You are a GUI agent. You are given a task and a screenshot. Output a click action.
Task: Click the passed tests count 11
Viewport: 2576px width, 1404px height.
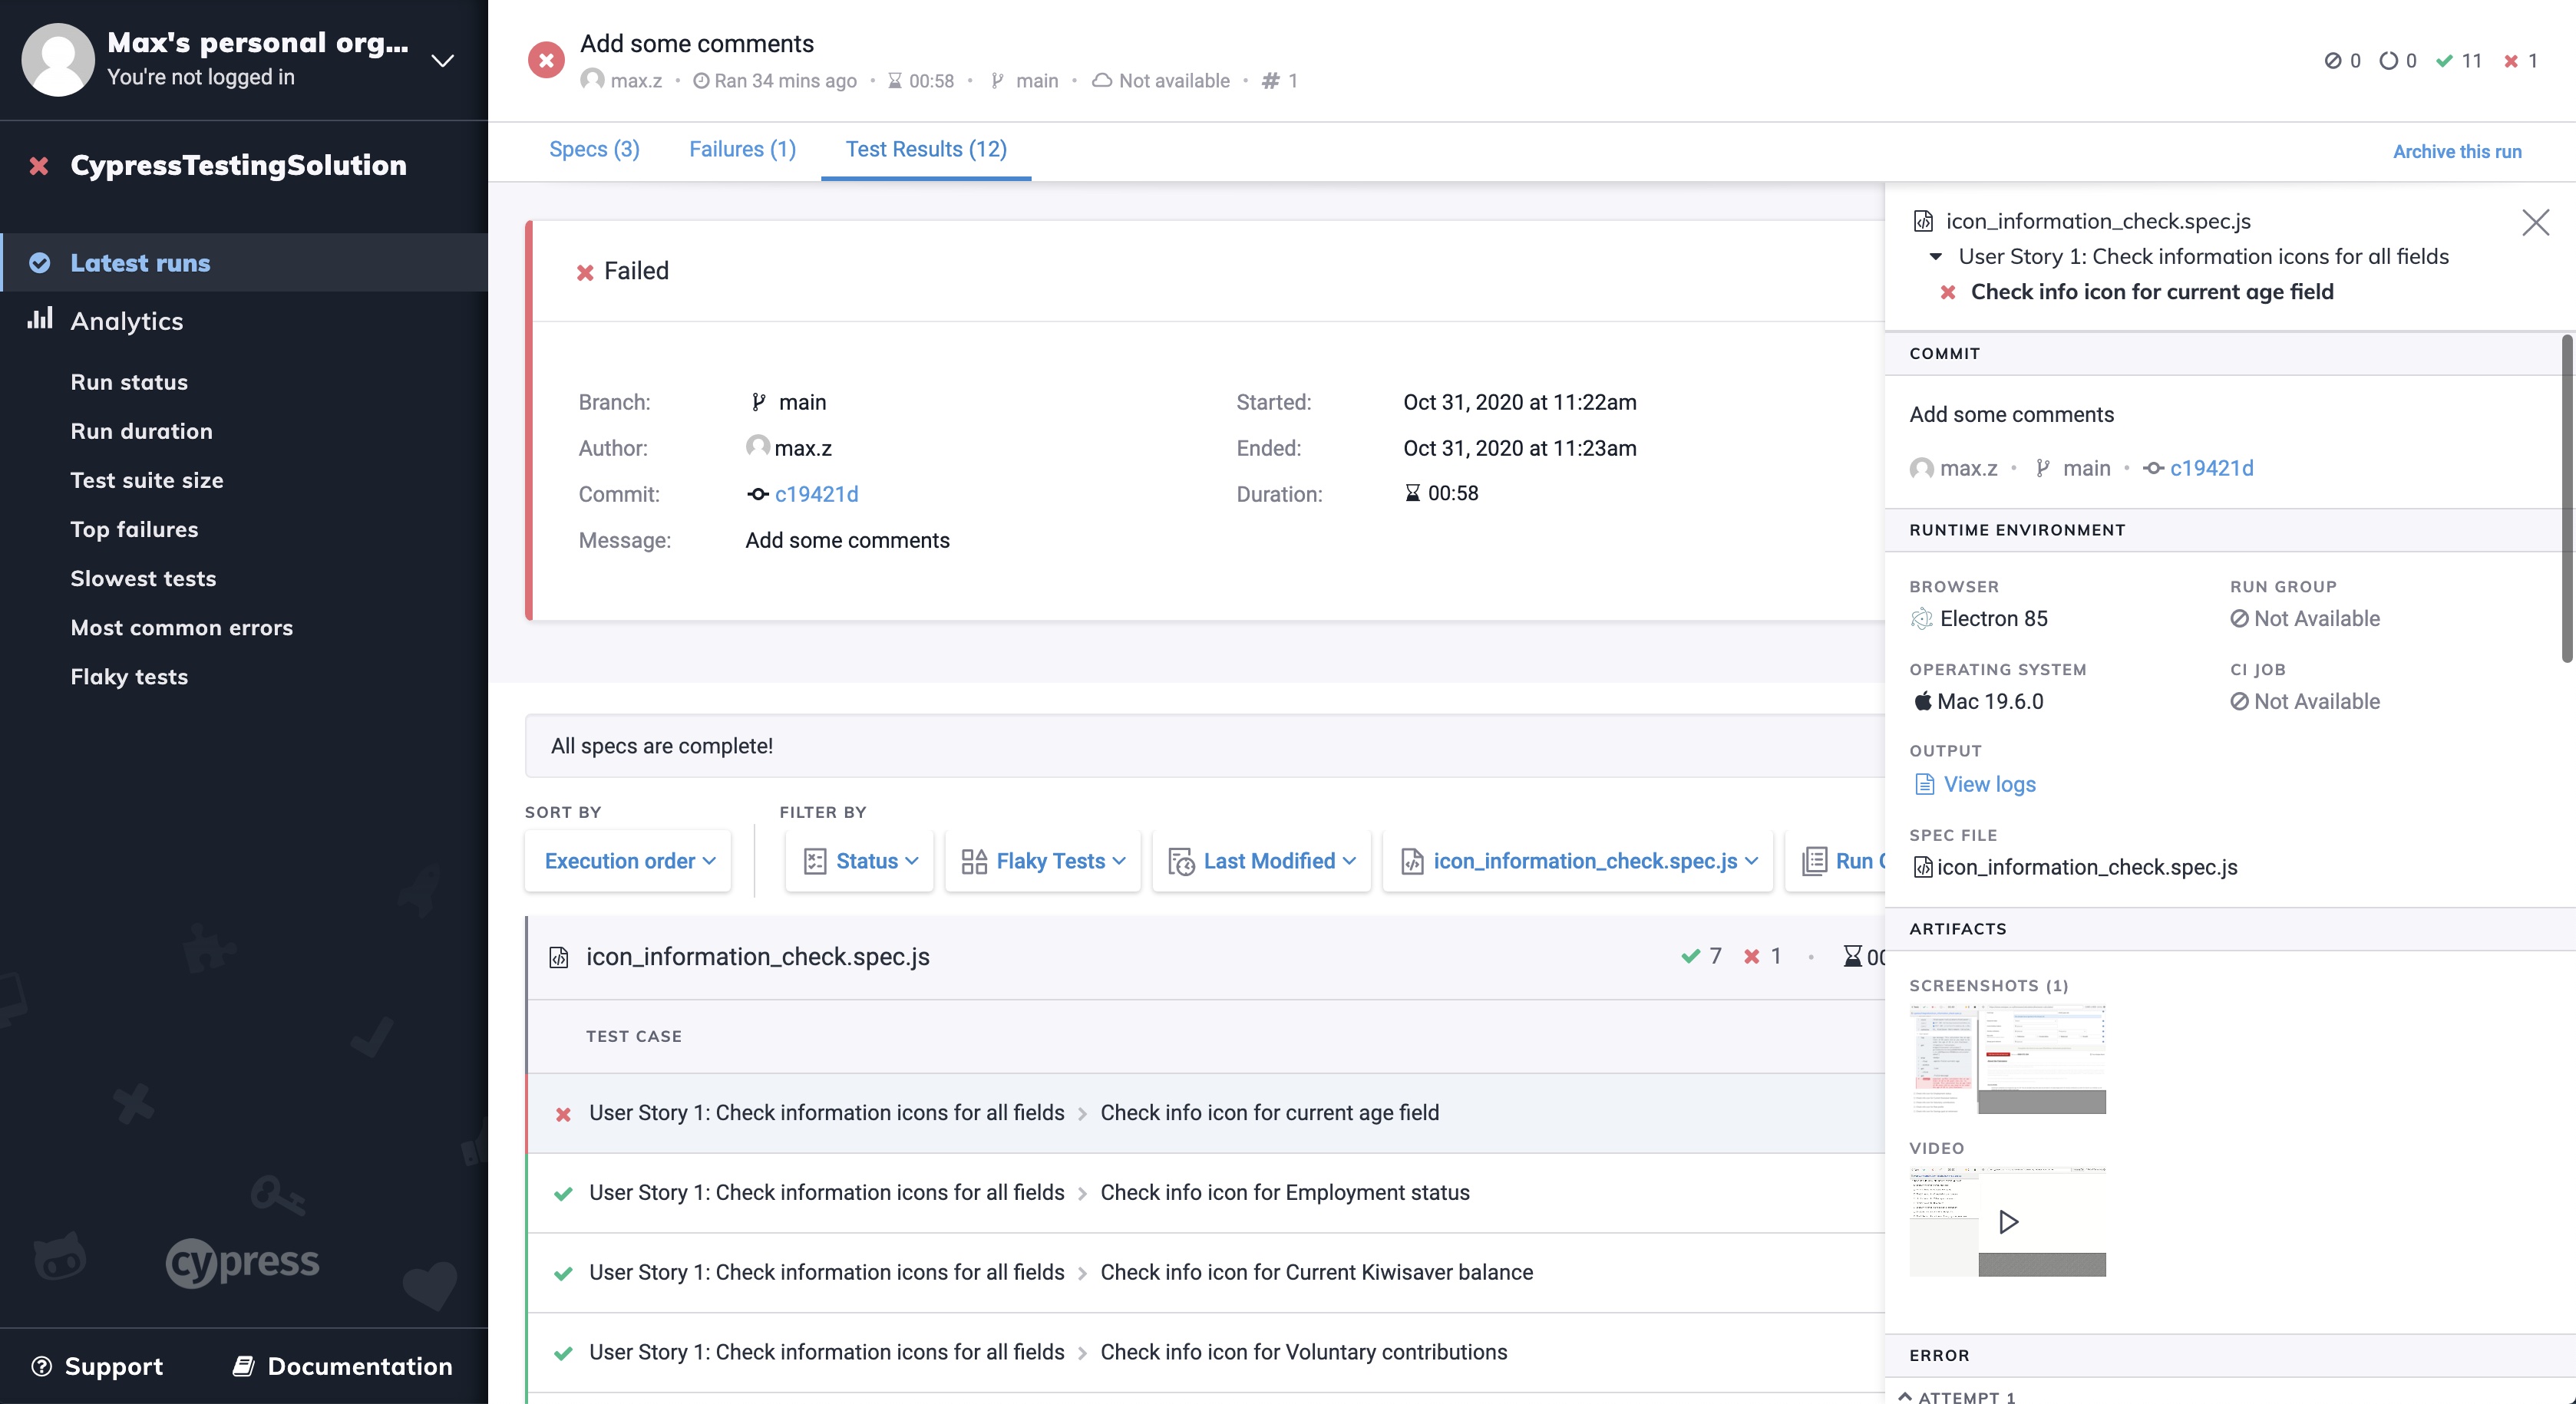2459,61
